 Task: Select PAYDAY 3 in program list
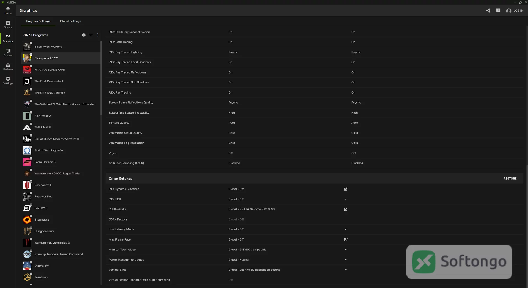point(61,208)
